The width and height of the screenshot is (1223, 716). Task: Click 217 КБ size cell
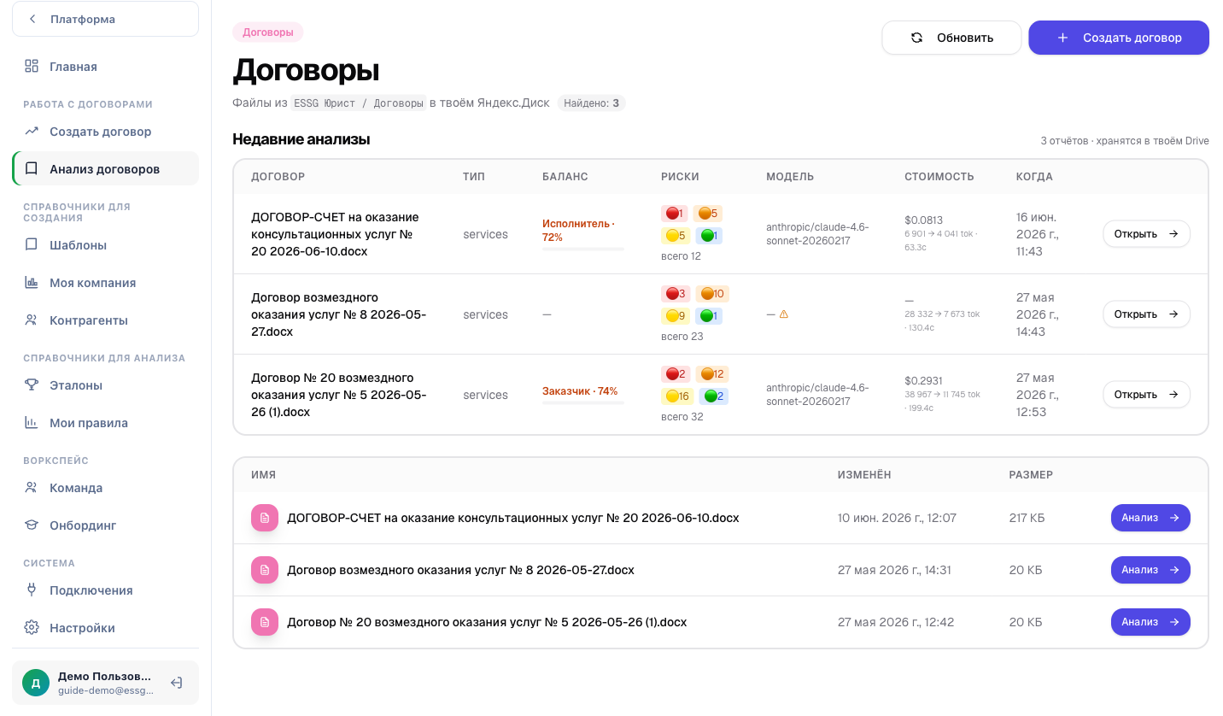pos(1027,518)
